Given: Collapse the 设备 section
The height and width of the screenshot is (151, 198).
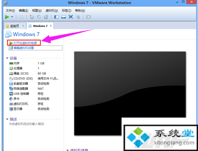Looking at the screenshot, I should (x=7, y=58).
